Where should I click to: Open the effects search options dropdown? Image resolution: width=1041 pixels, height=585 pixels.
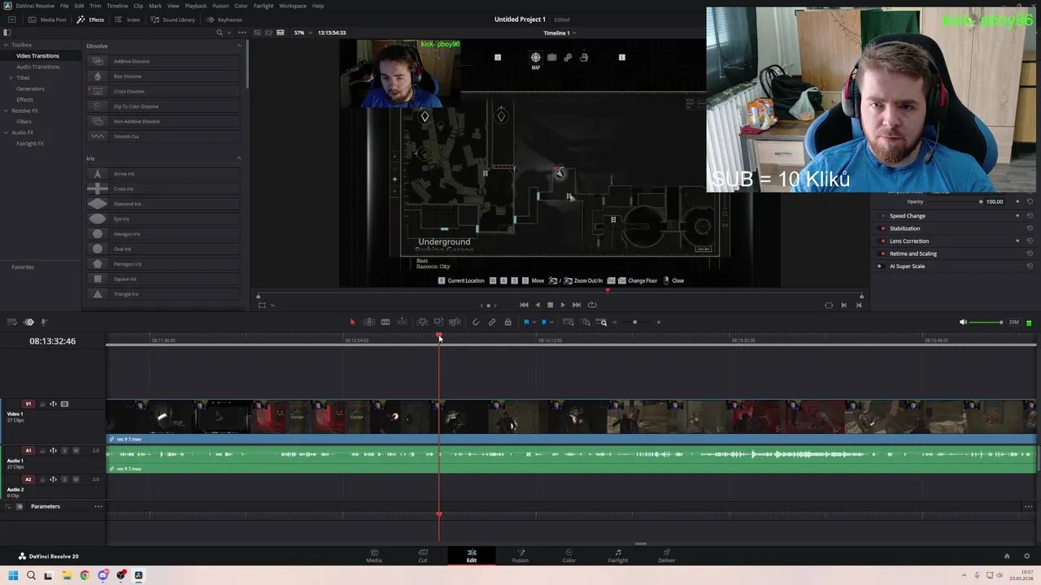tap(229, 32)
